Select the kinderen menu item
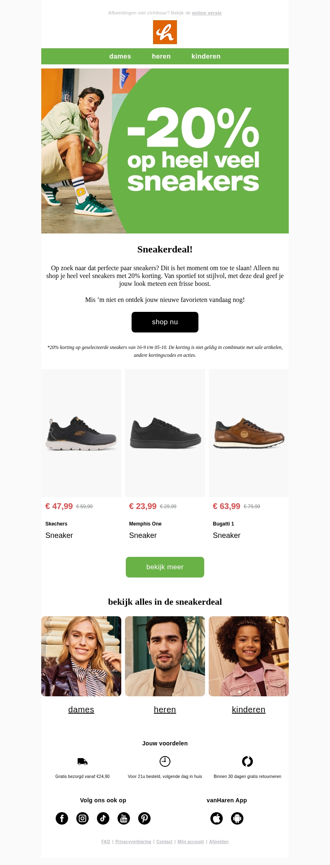The width and height of the screenshot is (330, 865). (x=206, y=57)
